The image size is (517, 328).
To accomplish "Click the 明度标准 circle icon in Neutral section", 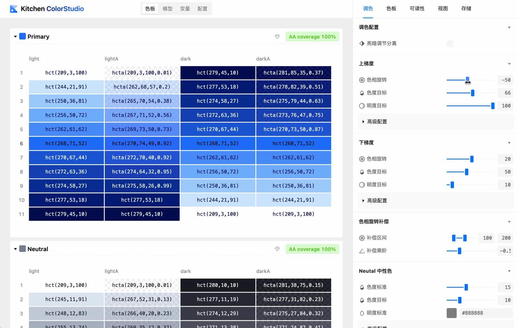I will 362,313.
